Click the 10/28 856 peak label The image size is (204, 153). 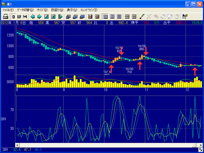tap(142, 48)
